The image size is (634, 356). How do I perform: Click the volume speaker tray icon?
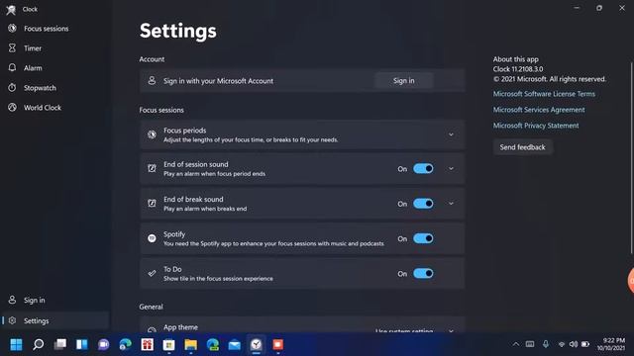(574, 344)
